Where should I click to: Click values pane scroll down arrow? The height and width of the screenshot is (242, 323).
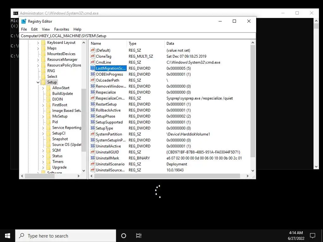click(x=253, y=170)
